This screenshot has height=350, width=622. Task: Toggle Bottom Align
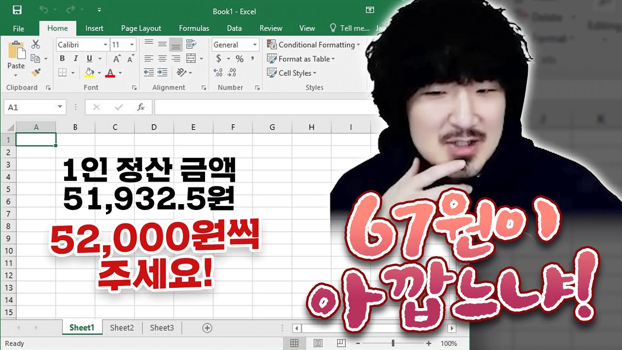(176, 45)
